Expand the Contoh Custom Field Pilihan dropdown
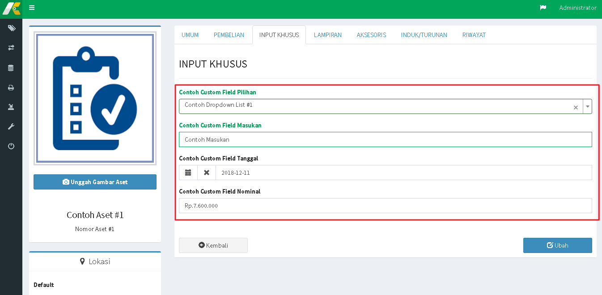 pos(587,107)
